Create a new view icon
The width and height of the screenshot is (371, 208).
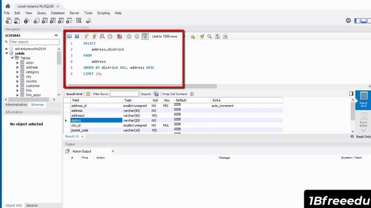coord(53,21)
